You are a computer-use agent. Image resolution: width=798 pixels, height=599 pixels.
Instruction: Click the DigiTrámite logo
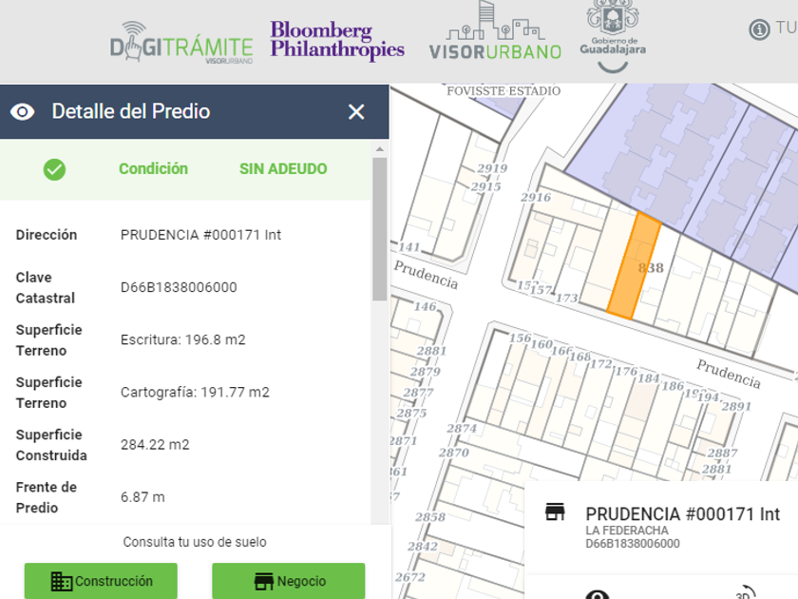(181, 43)
